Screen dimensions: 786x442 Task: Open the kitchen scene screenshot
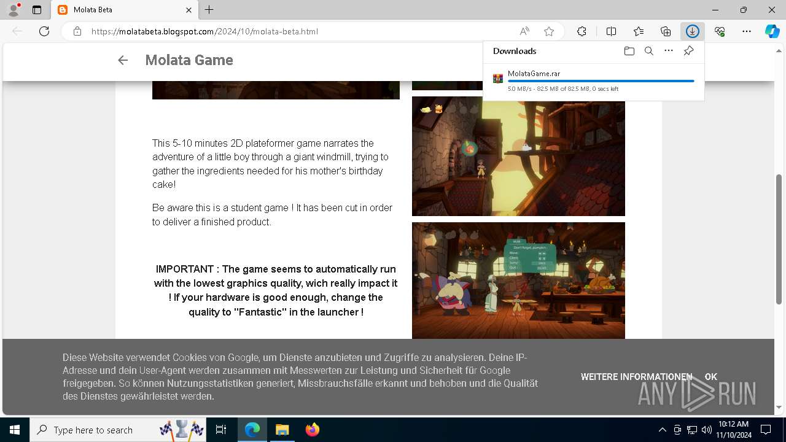tap(518, 281)
